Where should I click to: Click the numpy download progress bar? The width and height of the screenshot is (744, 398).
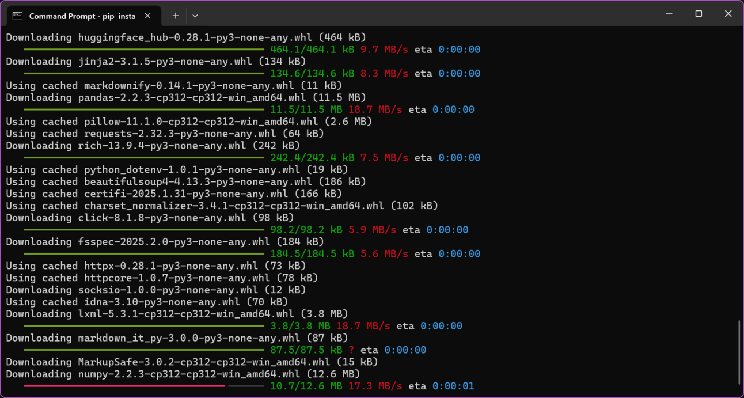click(144, 386)
